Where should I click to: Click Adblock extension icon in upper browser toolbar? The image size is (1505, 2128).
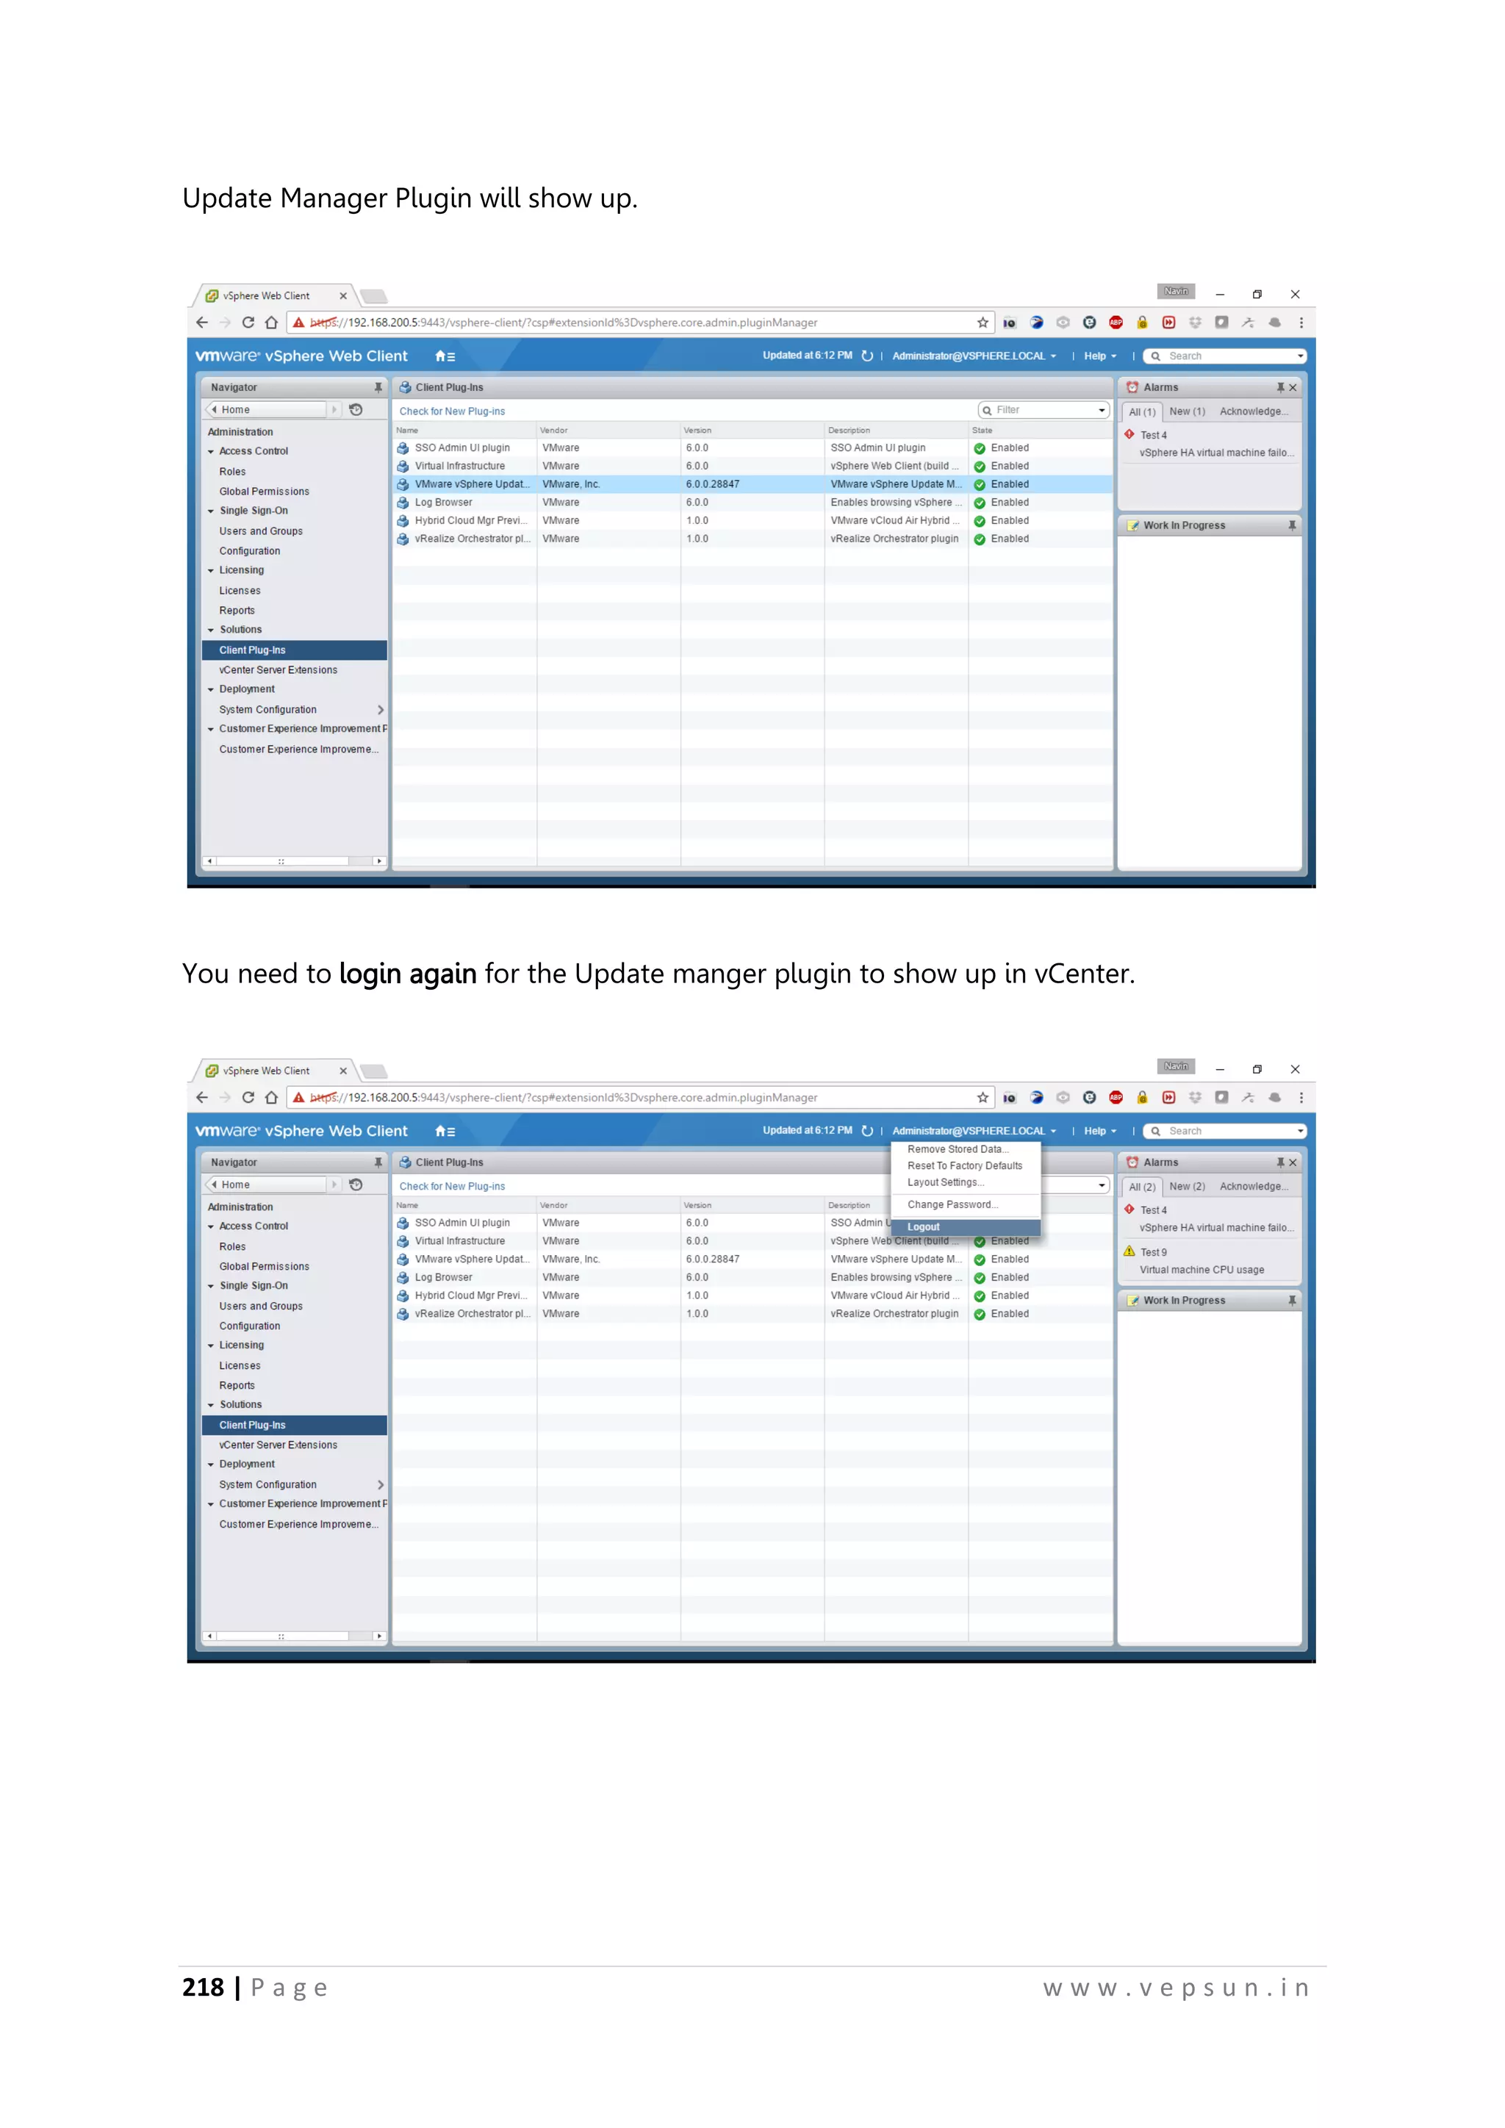1116,323
